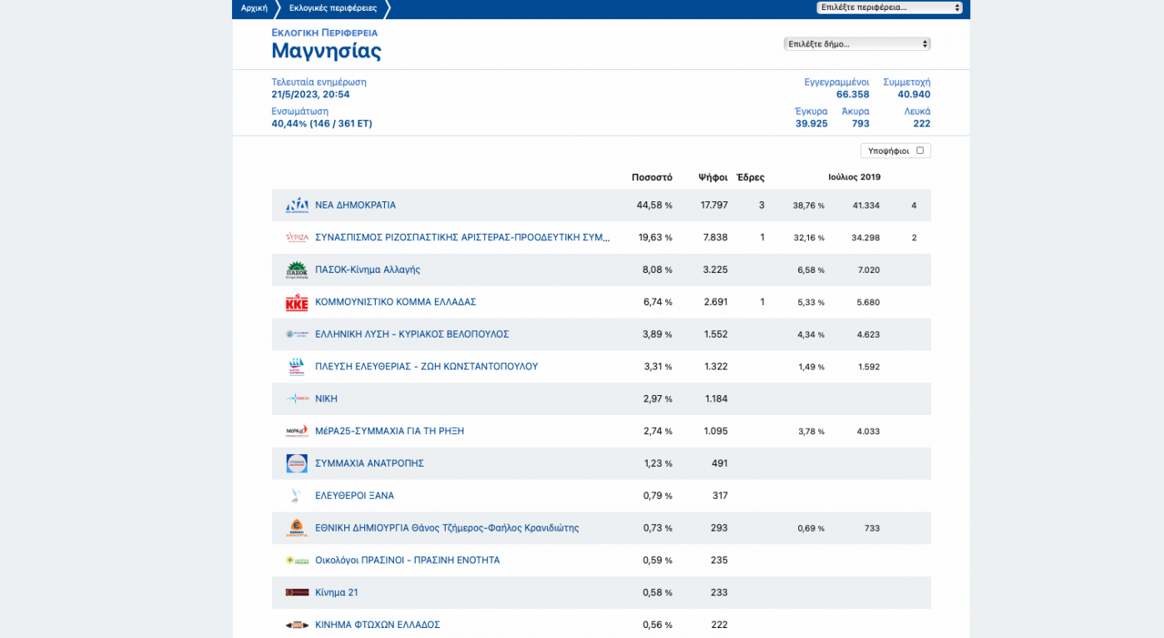
Task: Go to Αρχική breadcrumb
Action: coord(254,7)
